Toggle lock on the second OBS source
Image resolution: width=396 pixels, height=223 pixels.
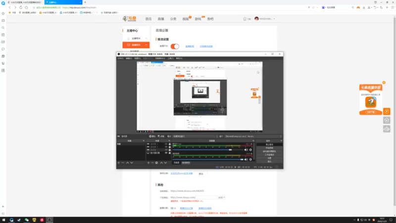169,147
